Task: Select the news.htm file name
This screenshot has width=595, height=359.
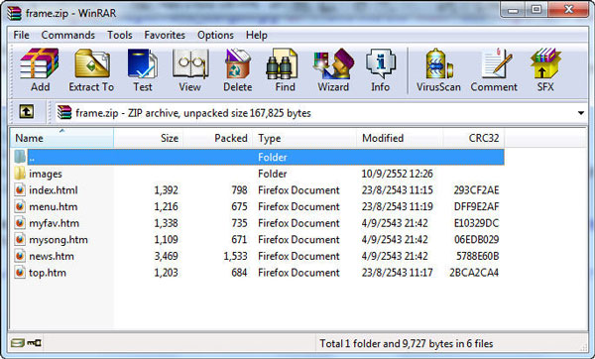Action: point(52,256)
